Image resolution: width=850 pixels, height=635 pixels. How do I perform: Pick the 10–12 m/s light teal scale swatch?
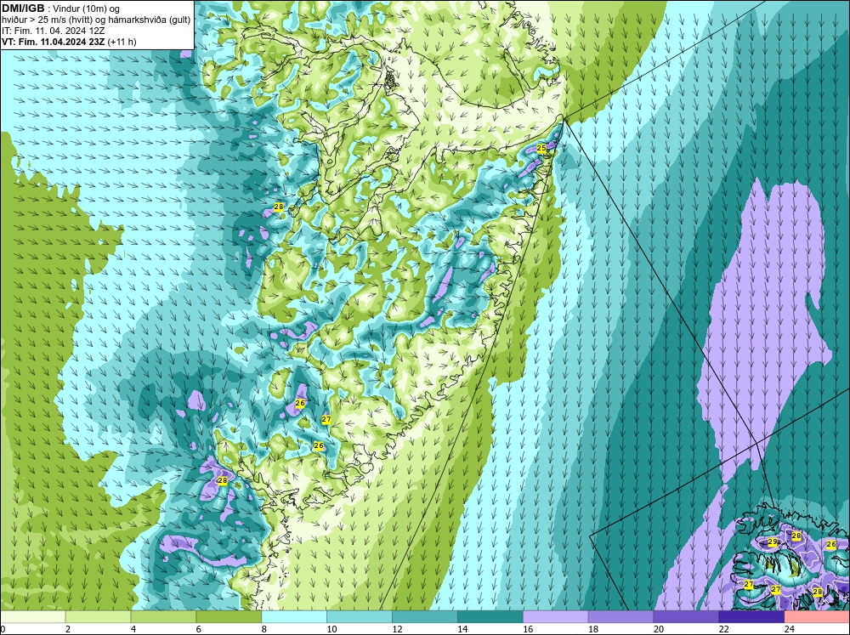point(360,617)
